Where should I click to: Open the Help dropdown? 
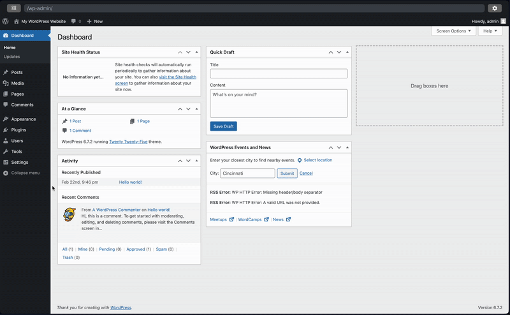coord(490,31)
